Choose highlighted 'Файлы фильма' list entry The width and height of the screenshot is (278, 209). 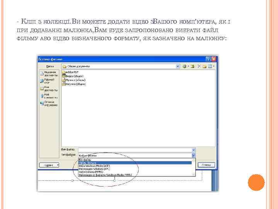(x=135, y=163)
